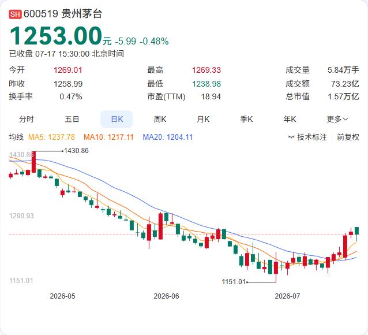Click the 最低 value 1238.98
This screenshot has width=368, height=335.
(206, 84)
